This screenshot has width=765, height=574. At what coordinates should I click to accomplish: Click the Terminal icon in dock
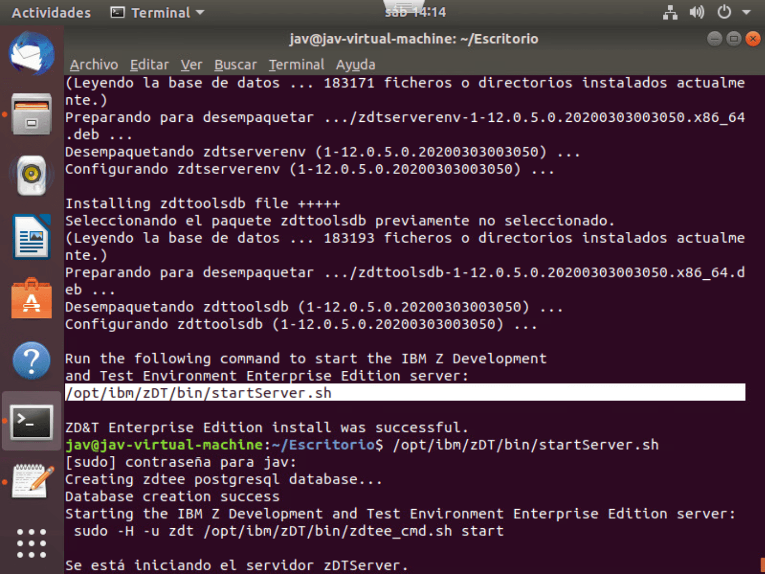coord(31,422)
